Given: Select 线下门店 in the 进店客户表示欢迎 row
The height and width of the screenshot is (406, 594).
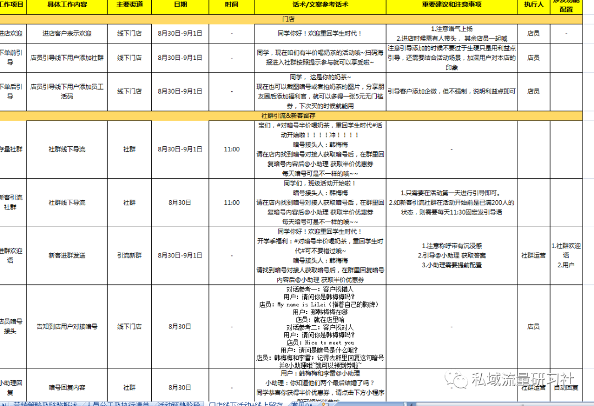Looking at the screenshot, I should coord(130,34).
